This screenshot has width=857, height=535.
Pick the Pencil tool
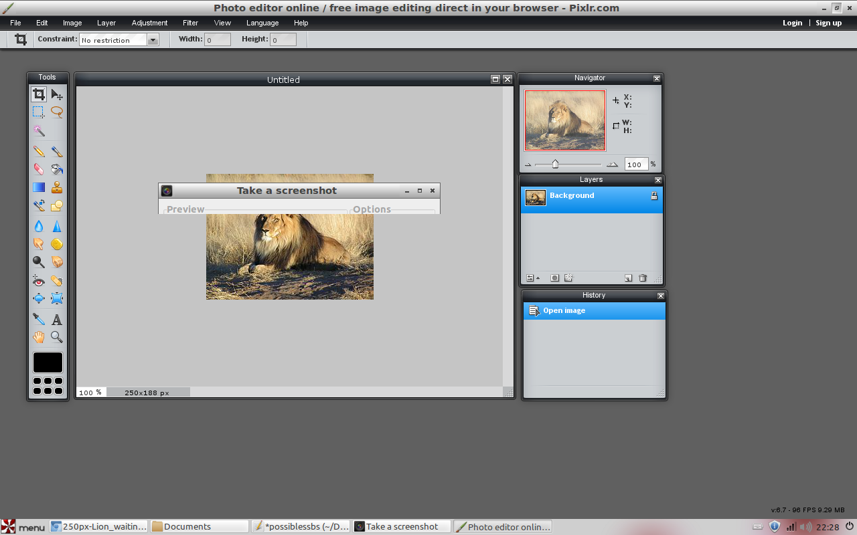[39, 152]
